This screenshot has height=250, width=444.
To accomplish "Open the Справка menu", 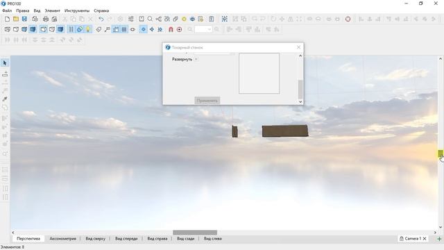I will [101, 11].
